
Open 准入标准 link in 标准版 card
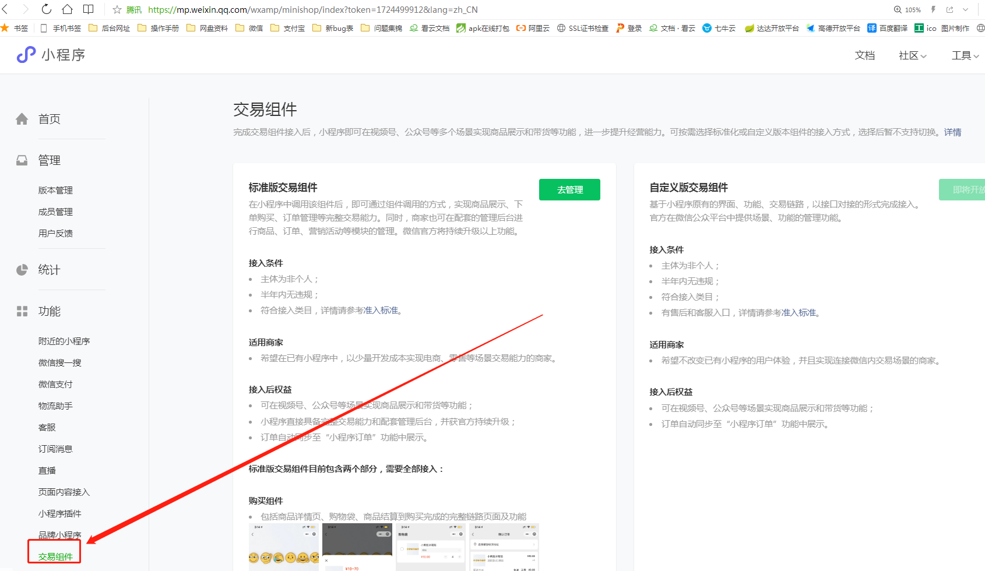tap(380, 311)
